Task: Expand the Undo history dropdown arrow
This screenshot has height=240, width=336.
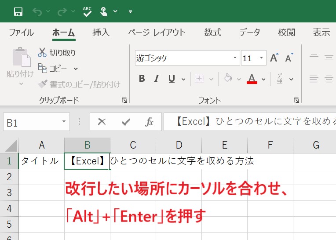Action: tap(48, 11)
